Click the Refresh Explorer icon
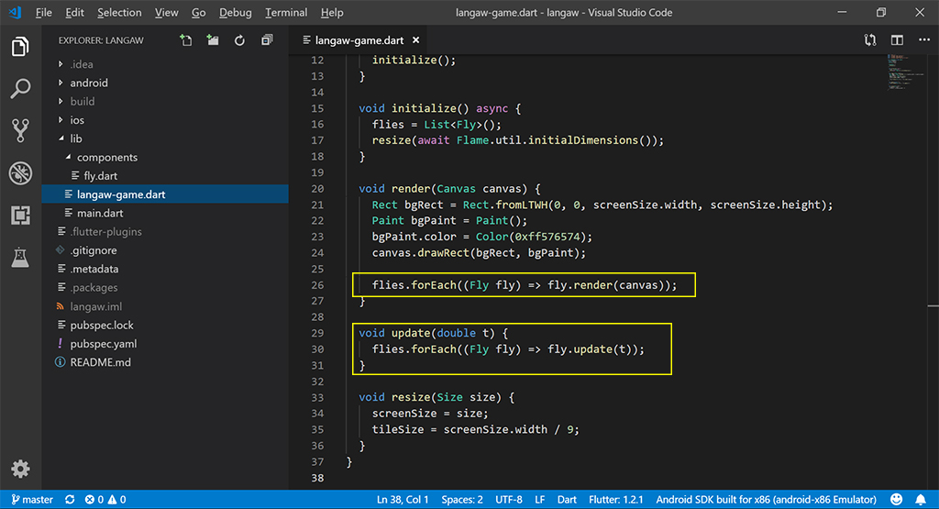 pyautogui.click(x=239, y=40)
